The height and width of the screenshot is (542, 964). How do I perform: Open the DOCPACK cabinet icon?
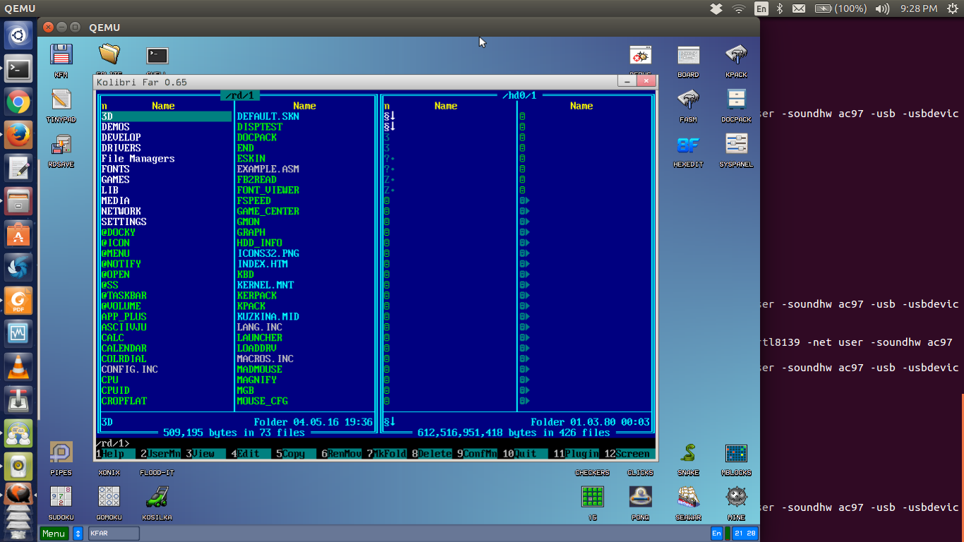pyautogui.click(x=736, y=100)
